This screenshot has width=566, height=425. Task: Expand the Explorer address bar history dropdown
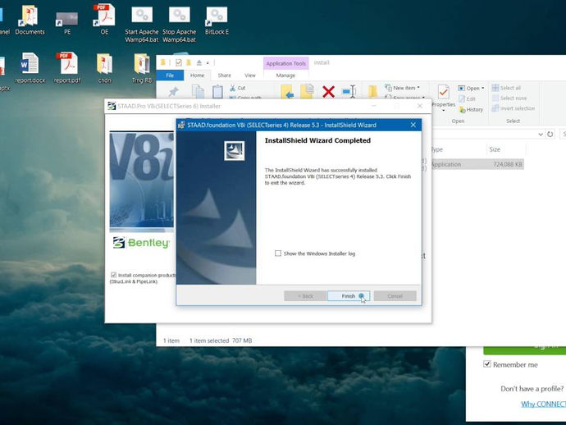coord(541,135)
